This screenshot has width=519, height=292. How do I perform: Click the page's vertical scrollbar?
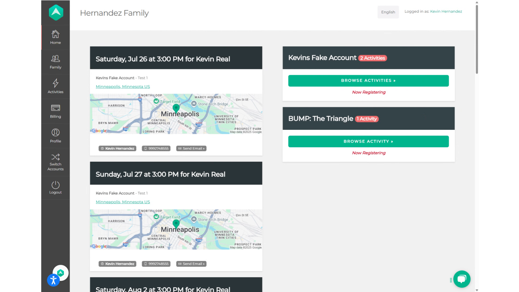(477, 39)
